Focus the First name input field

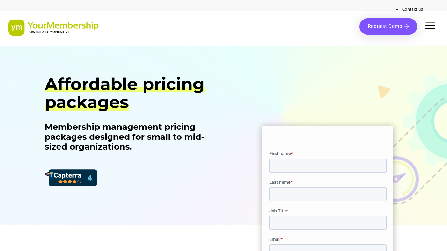[328, 166]
